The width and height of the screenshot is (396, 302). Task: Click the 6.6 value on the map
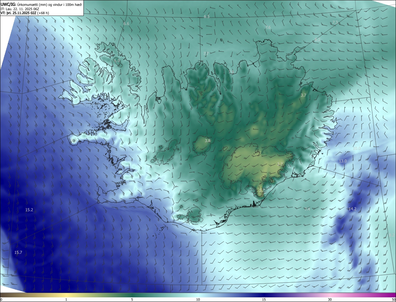[x=126, y=23]
